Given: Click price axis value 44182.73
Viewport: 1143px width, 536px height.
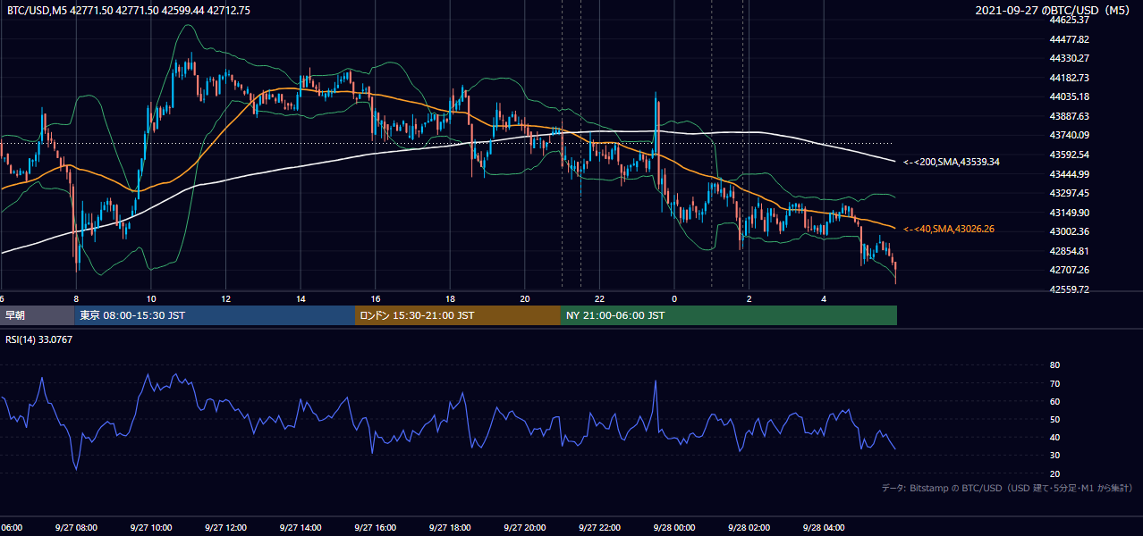Looking at the screenshot, I should click(1070, 78).
